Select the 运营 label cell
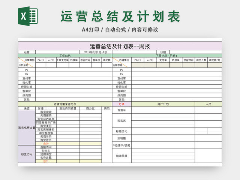240x180 pixels. click(x=27, y=52)
